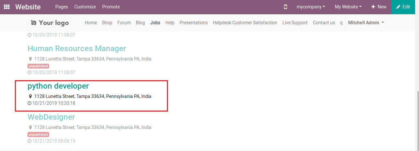Image resolution: width=419 pixels, height=151 pixels.
Task: Open the python developer job
Action: [58, 86]
